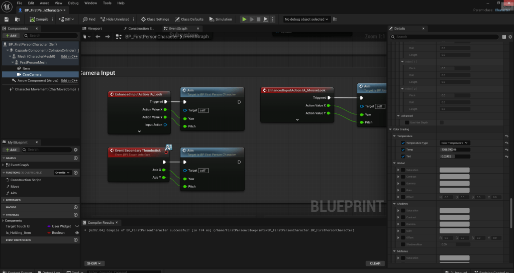Image resolution: width=514 pixels, height=273 pixels.
Task: Click the Details panel settings gear
Action: 510,37
